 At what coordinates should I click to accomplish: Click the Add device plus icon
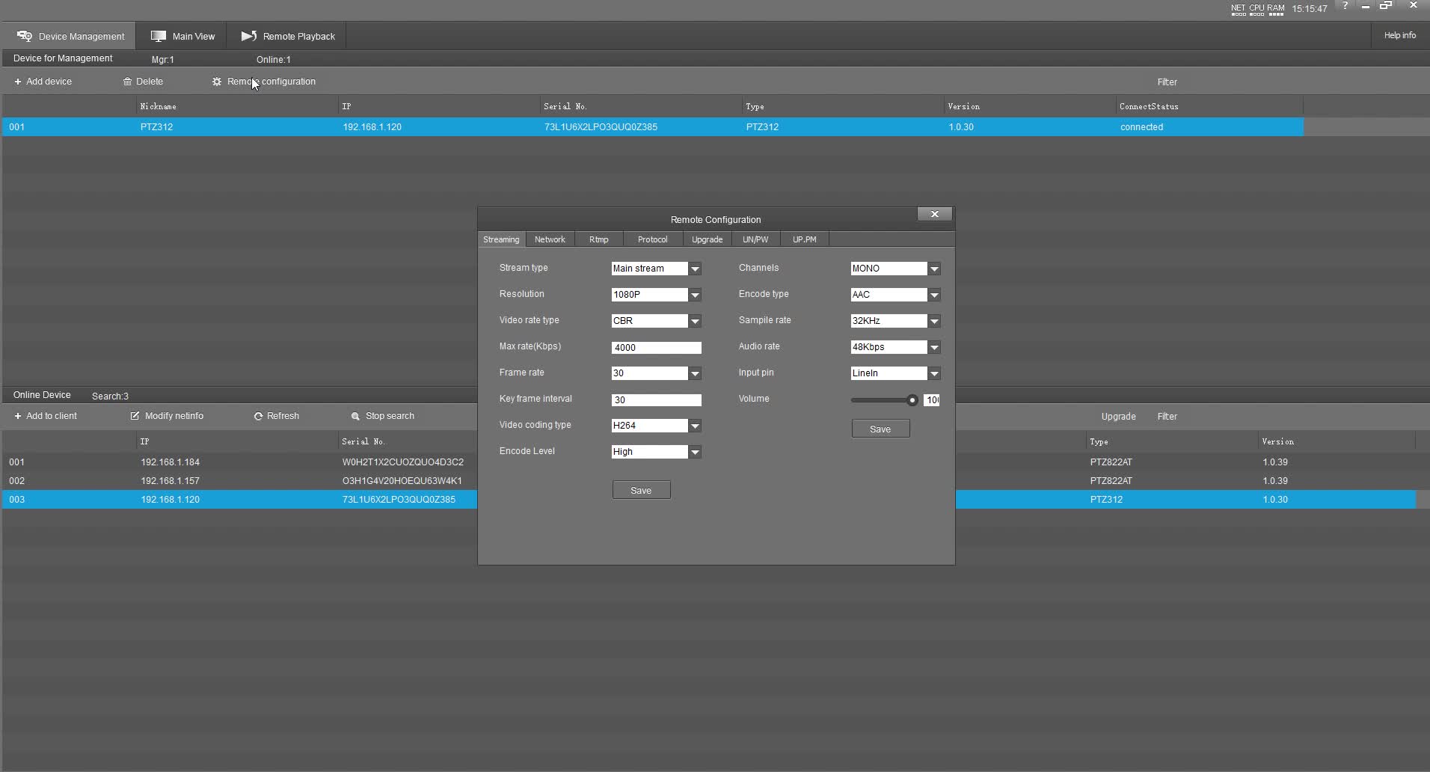tap(18, 82)
